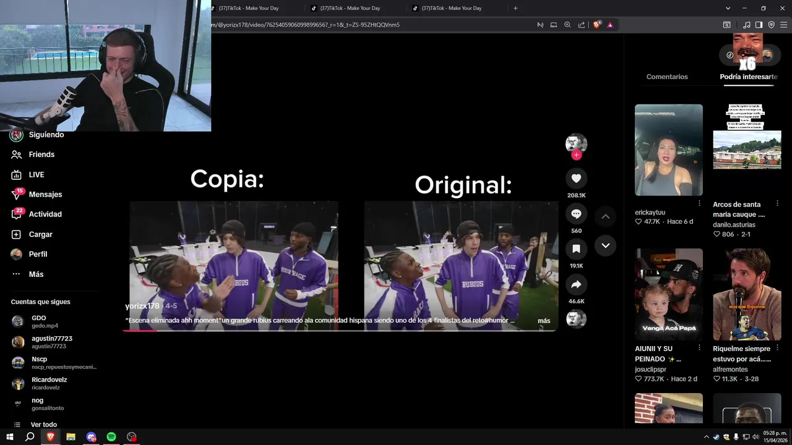Viewport: 792px width, 445px height.
Task: Save the video with the bookmark icon
Action: tap(576, 249)
